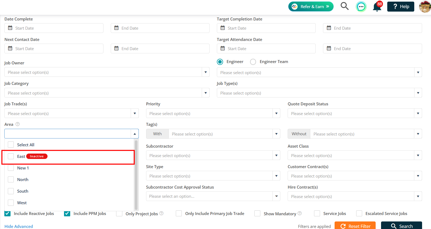This screenshot has width=431, height=229.
Task: Click the Hide Advanced link
Action: point(19,226)
